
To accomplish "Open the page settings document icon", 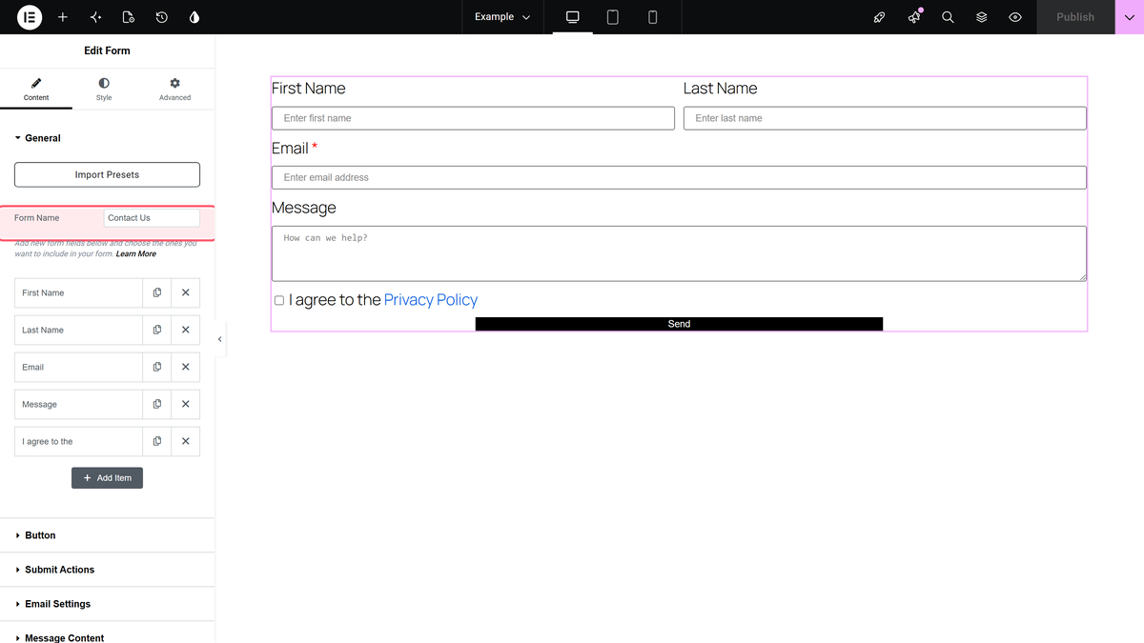I will click(x=129, y=17).
